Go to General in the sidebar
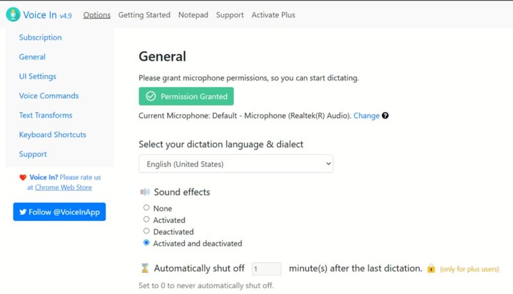Screen dimensions: 513x294 32,57
